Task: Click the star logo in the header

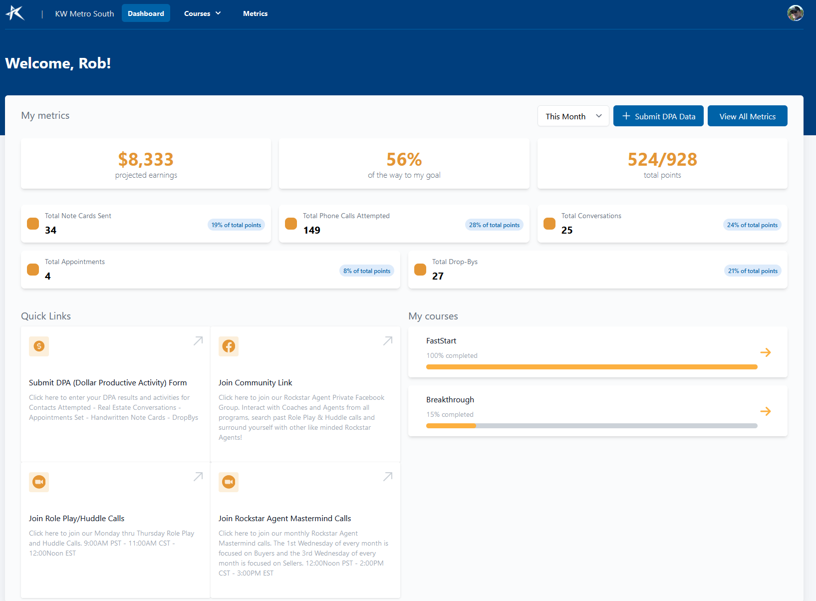Action: click(x=15, y=13)
